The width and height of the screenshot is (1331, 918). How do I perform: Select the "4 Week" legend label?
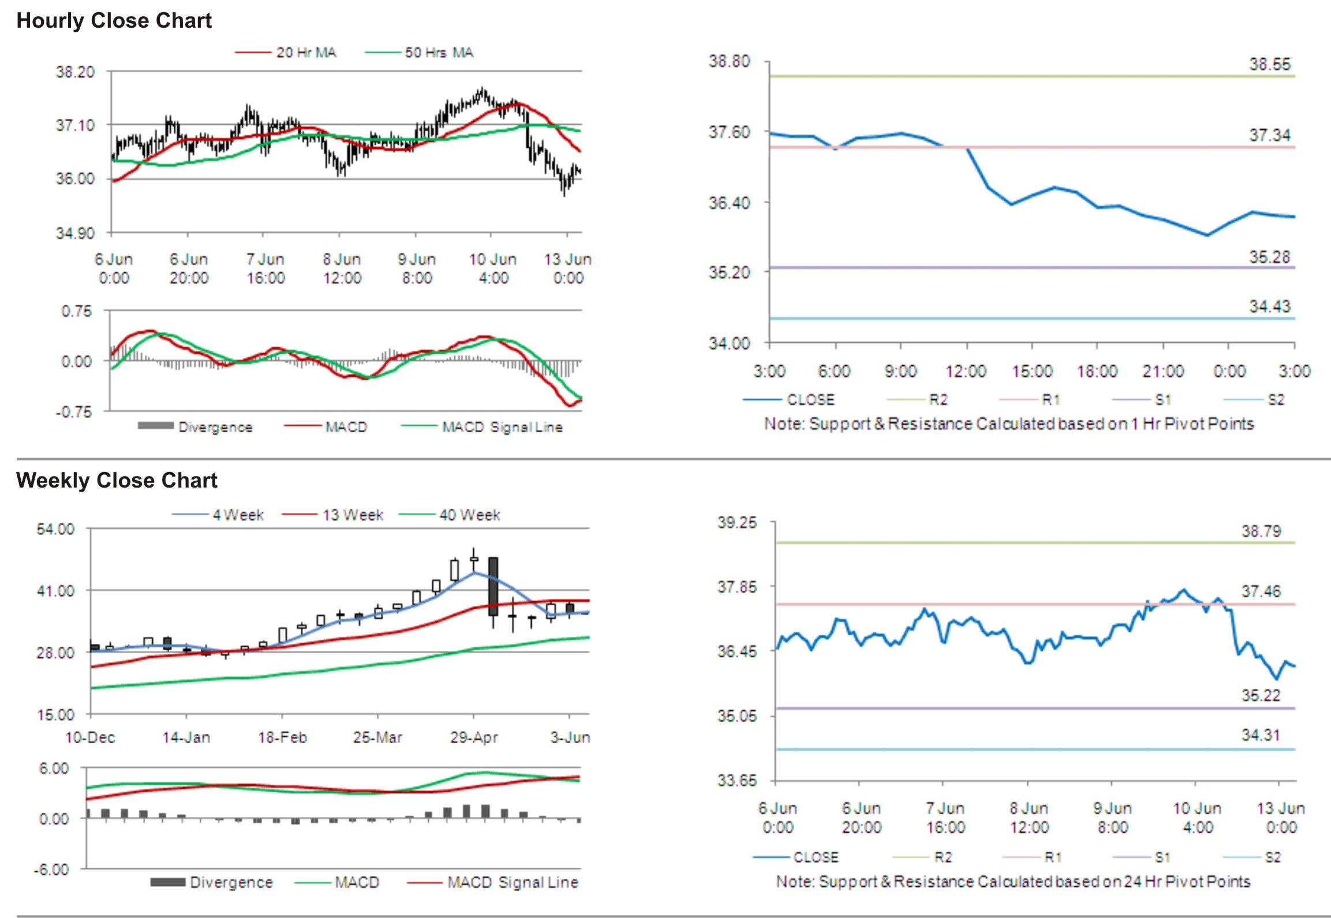[238, 515]
